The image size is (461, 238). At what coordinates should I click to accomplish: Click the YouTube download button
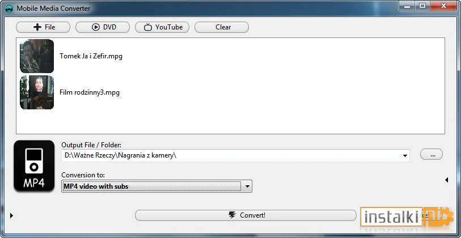162,27
